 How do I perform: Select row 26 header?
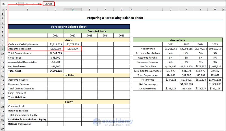coord(3,124)
